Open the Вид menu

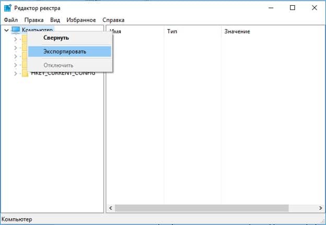point(55,20)
